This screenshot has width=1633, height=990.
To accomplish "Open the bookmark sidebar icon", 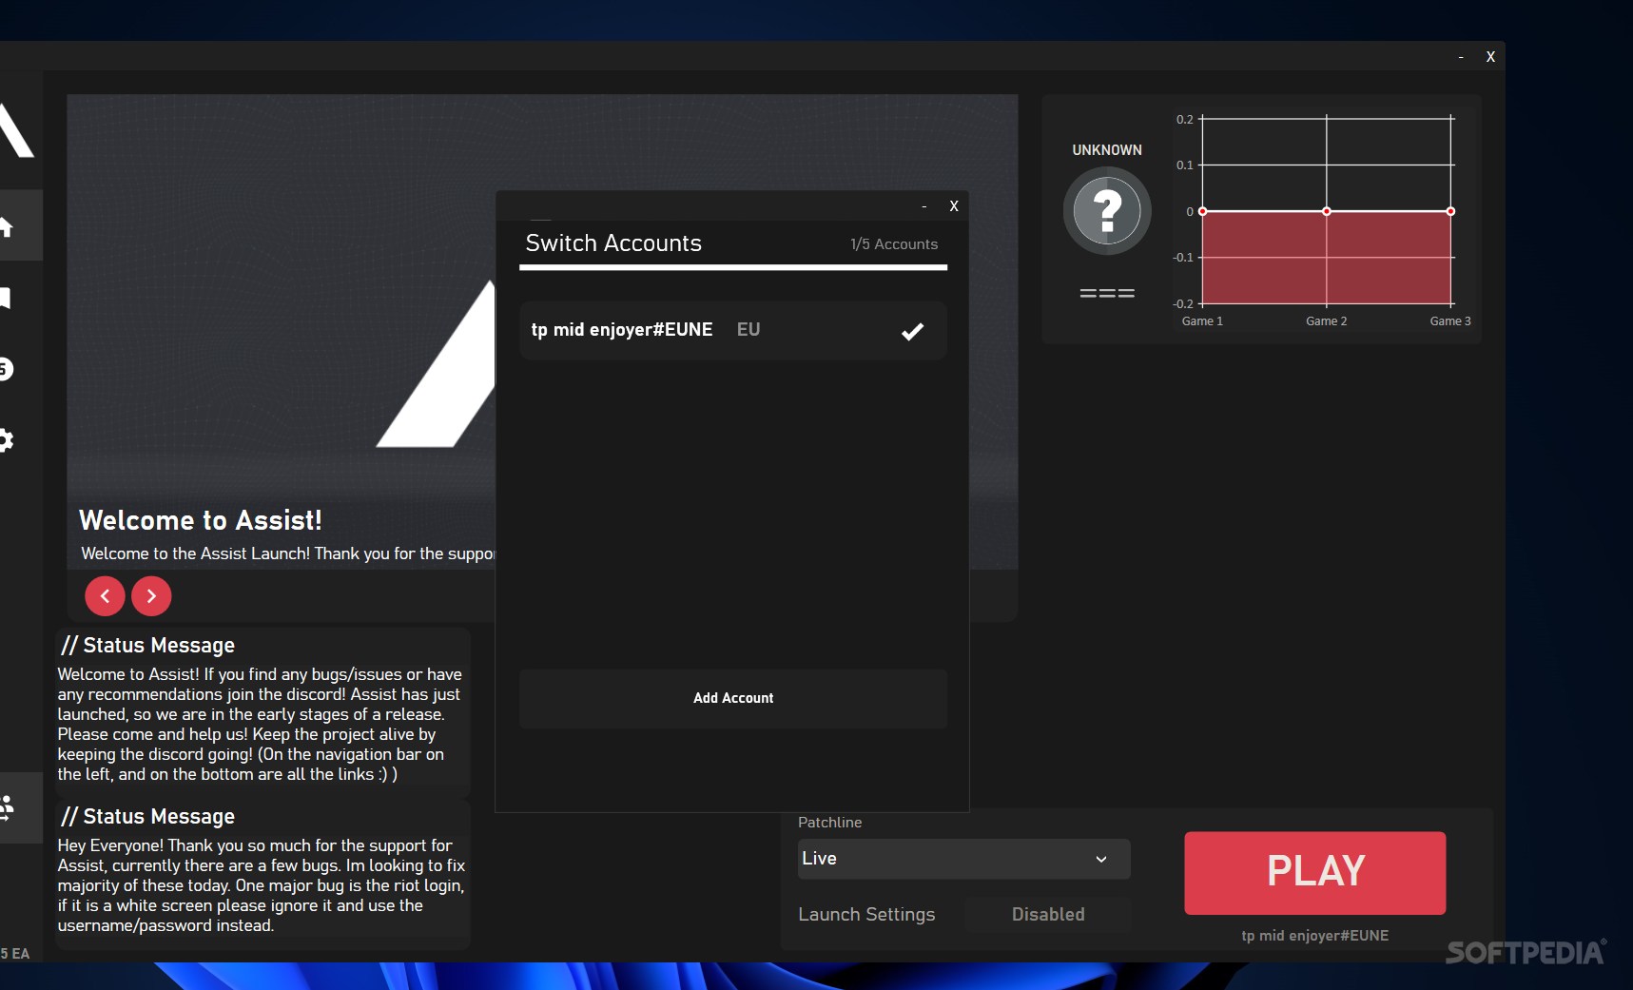I will (x=6, y=298).
